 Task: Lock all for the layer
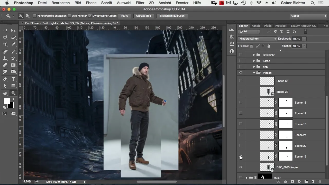point(269,46)
